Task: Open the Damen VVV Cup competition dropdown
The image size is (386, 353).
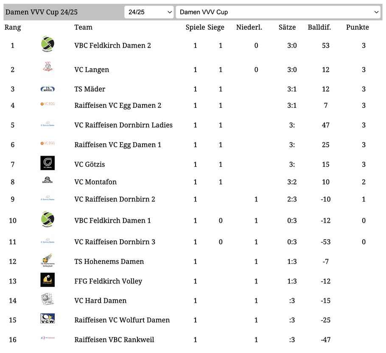Action: click(278, 12)
